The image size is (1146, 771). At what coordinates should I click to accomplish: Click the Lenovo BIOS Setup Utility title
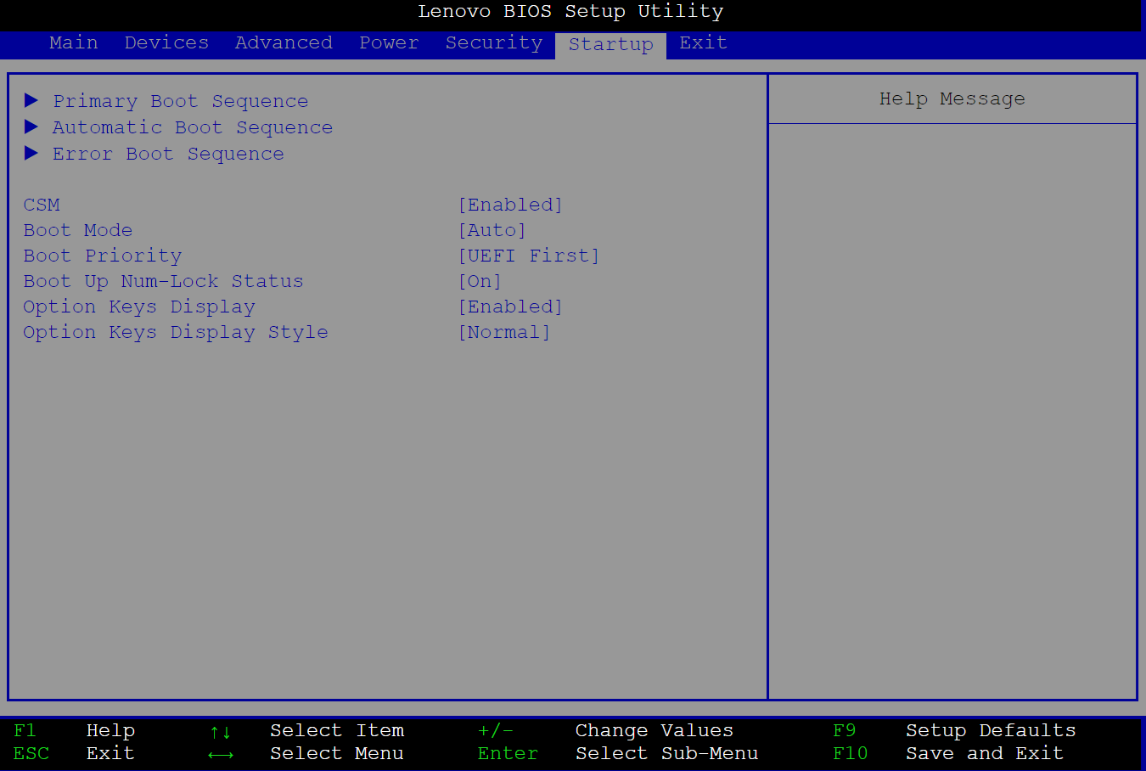(570, 11)
